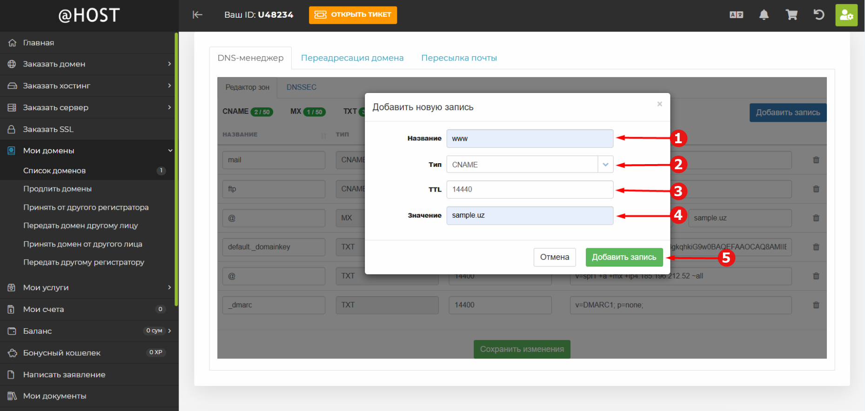Viewport: 865px width, 411px height.
Task: Delete the MX record for sample.uz
Action: click(x=816, y=218)
